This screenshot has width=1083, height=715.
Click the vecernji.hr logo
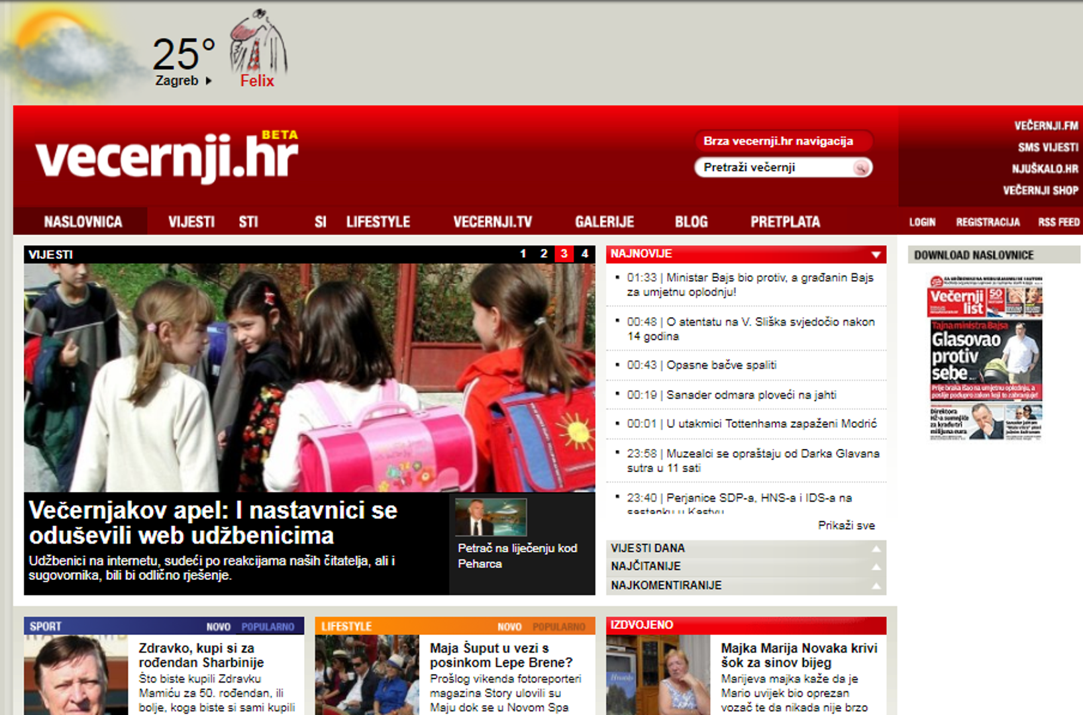coord(167,158)
